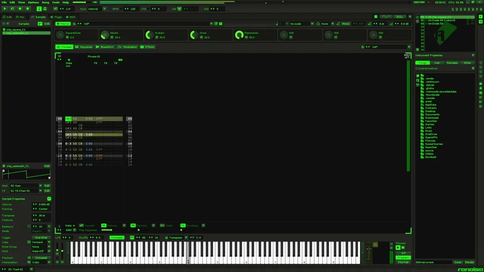
Task: Switch to the Plugin tab
Action: [56, 17]
